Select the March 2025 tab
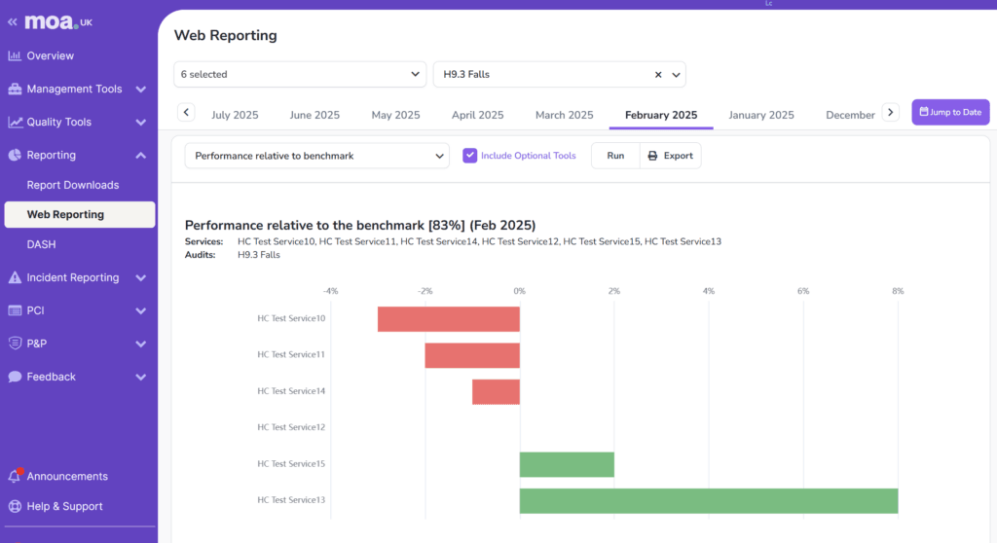Image resolution: width=997 pixels, height=543 pixels. (564, 115)
